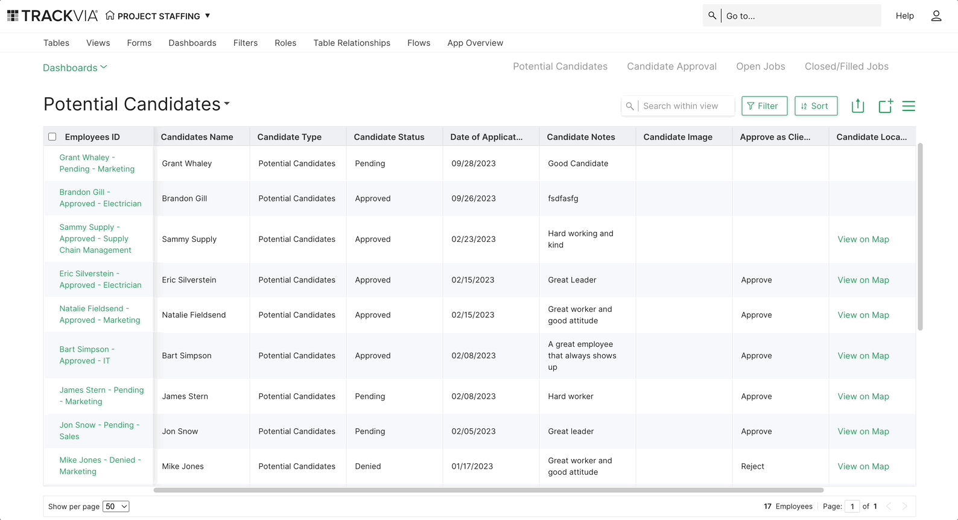Viewport: 958px width, 520px height.
Task: Open Jon Snow - Pending - Sales record
Action: 99,431
